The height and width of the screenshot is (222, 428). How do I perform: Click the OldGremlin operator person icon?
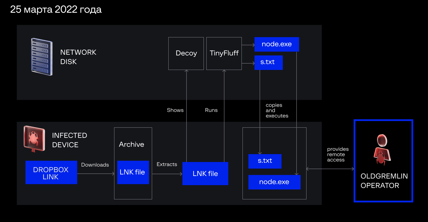coord(382,150)
